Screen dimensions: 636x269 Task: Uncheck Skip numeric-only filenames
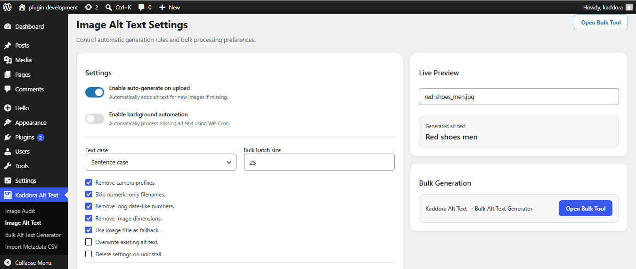[x=89, y=194]
